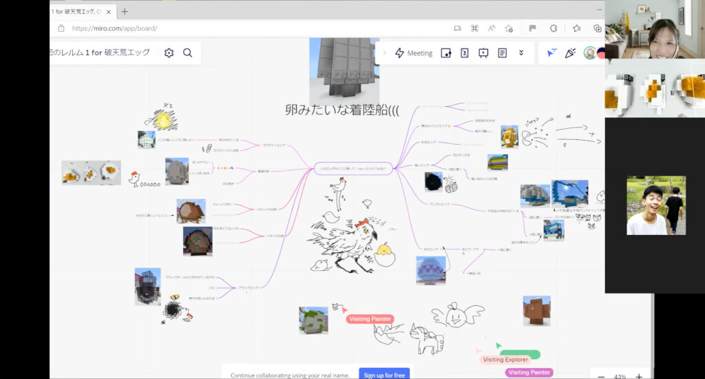
Task: Select the black sphere image
Action: (x=434, y=183)
